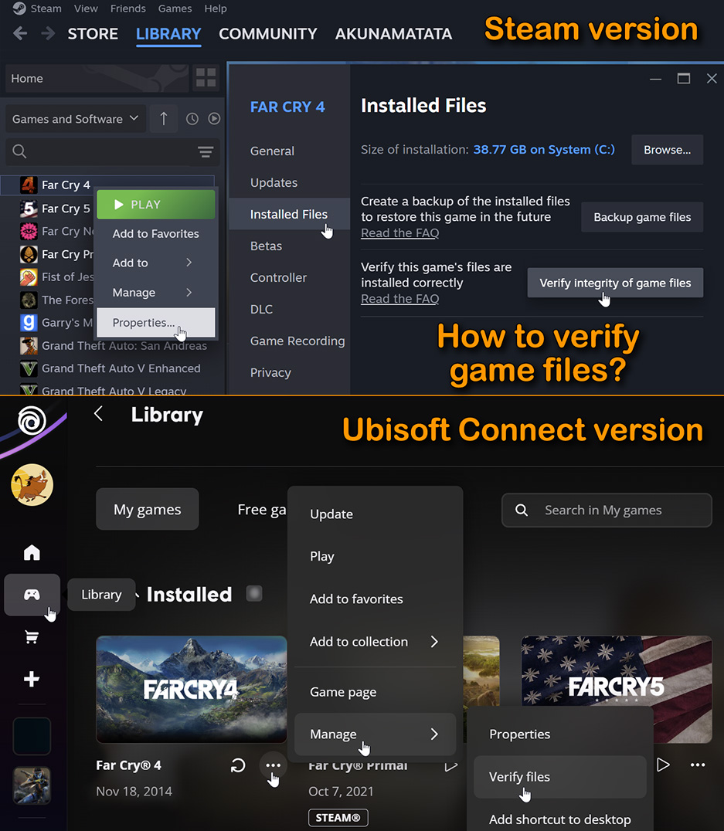Expand the Add to submenu
The width and height of the screenshot is (724, 831).
[156, 263]
